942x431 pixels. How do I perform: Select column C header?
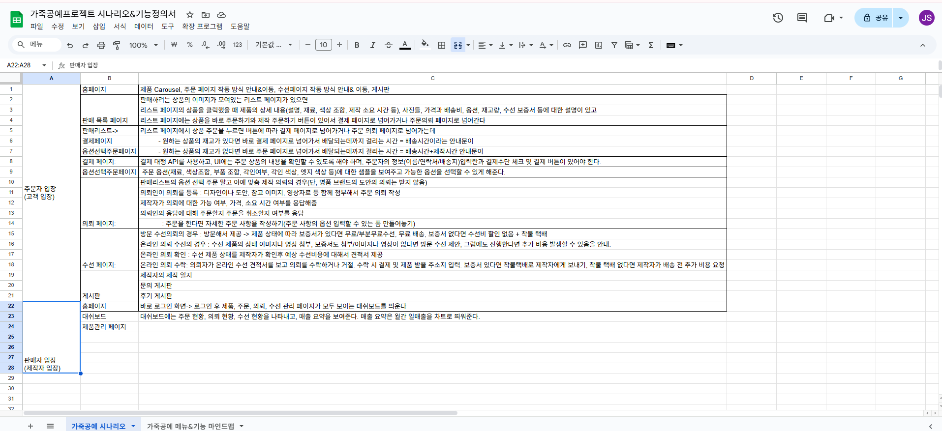click(432, 78)
